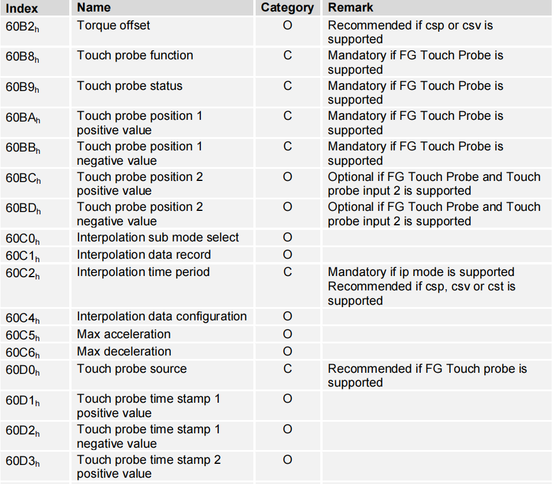554x484 pixels.
Task: Click the Interpolation time period remark text
Action: [x=421, y=286]
